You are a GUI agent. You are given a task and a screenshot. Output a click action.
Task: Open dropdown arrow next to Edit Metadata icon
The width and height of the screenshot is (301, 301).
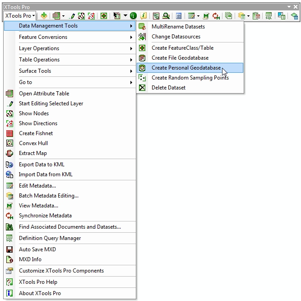[x=198, y=16]
